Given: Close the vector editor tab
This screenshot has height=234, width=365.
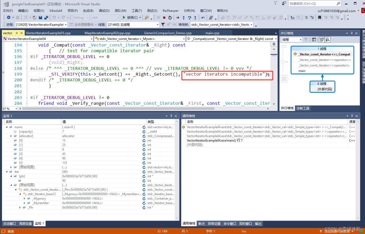Looking at the screenshot, I should (22, 33).
